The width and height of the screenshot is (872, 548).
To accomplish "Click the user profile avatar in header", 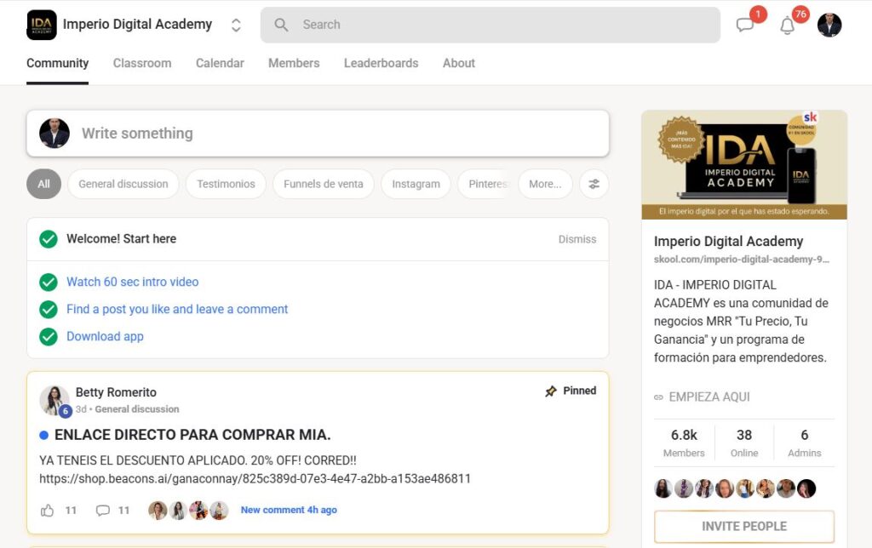I will 829,26.
